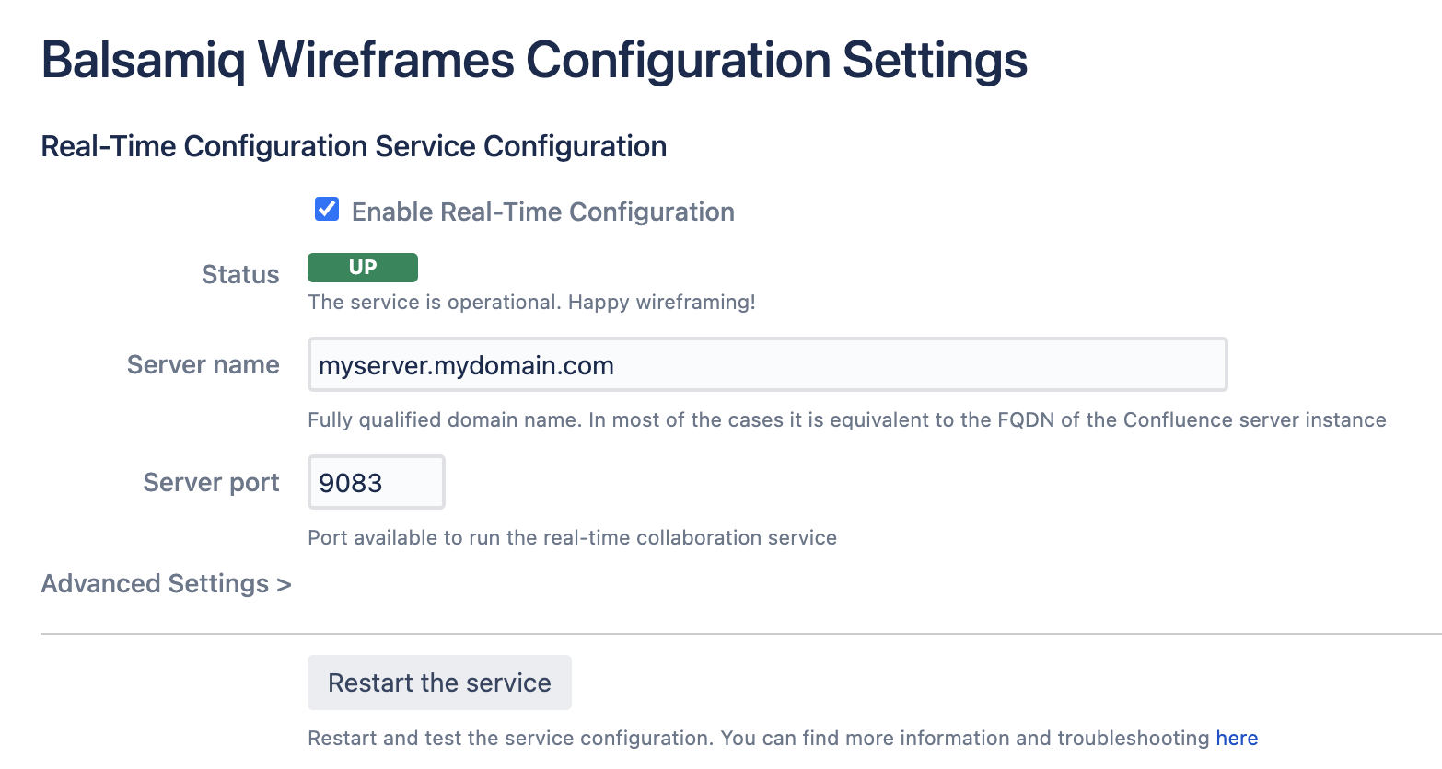
Task: Click the Balsamiq Wireframes Configuration Settings heading
Action: [534, 61]
